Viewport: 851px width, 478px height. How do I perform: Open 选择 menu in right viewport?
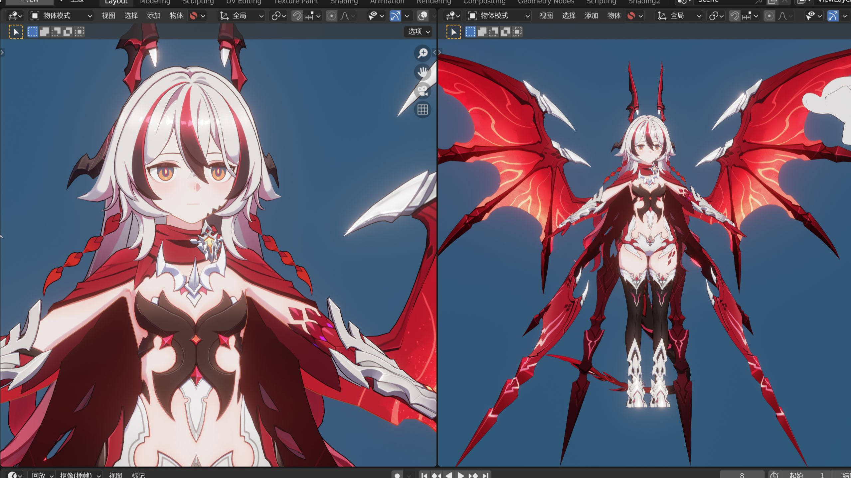569,16
